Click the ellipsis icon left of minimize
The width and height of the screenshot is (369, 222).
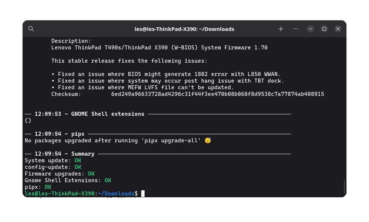(296, 28)
